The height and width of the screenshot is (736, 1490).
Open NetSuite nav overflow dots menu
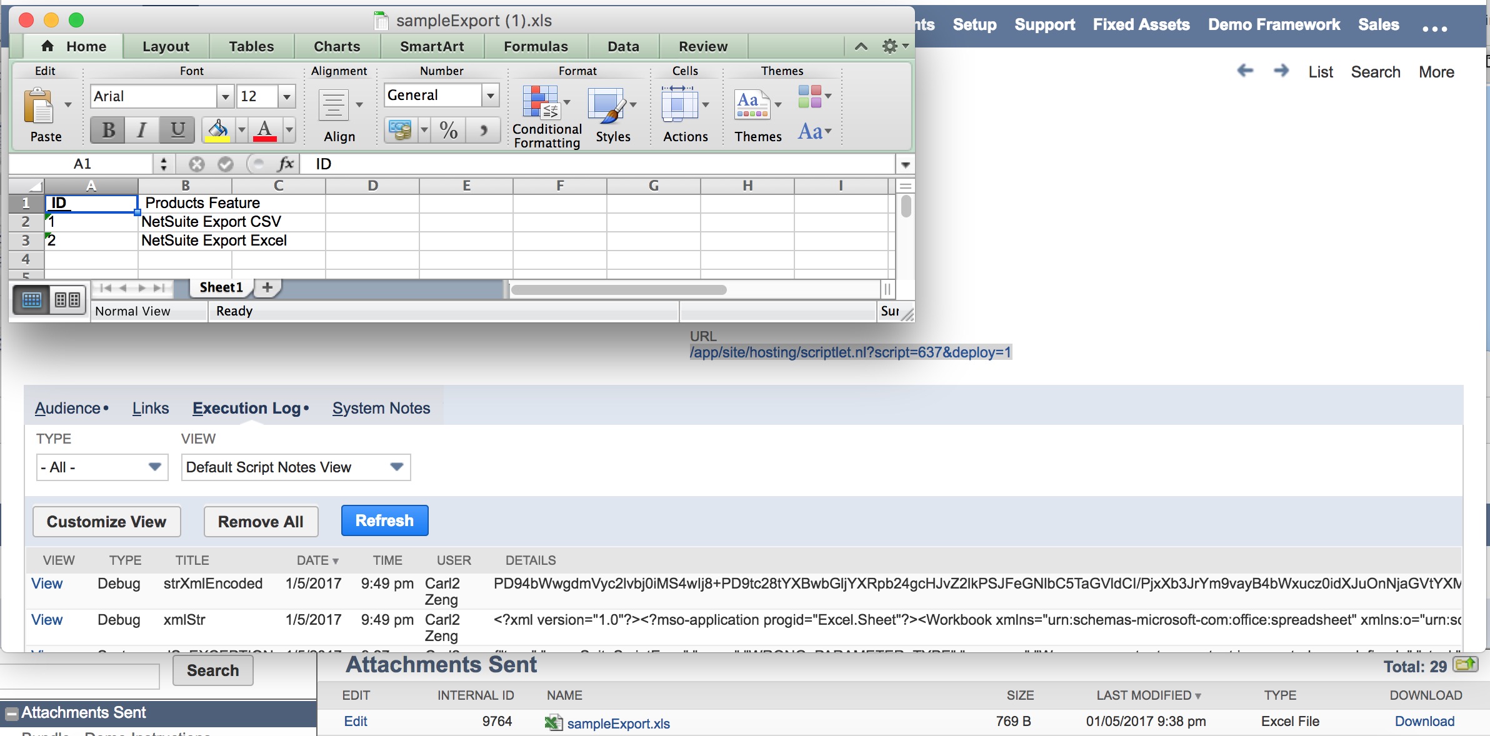click(x=1434, y=28)
